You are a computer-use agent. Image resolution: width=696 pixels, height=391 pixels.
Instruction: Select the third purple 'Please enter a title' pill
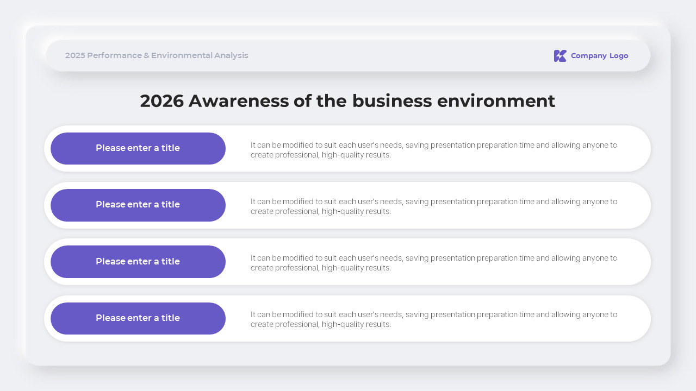click(x=138, y=262)
